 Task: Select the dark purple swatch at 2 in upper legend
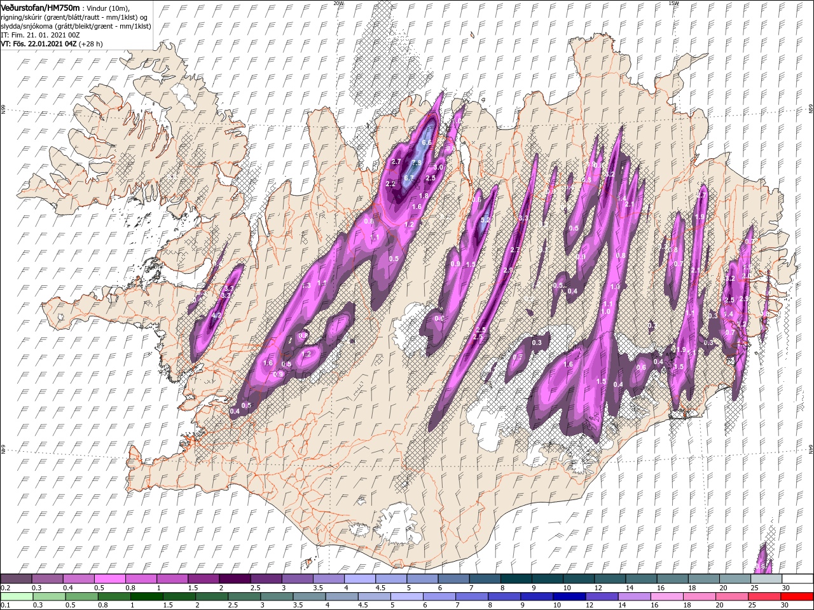(x=234, y=579)
